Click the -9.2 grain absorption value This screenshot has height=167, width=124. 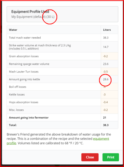point(105,56)
